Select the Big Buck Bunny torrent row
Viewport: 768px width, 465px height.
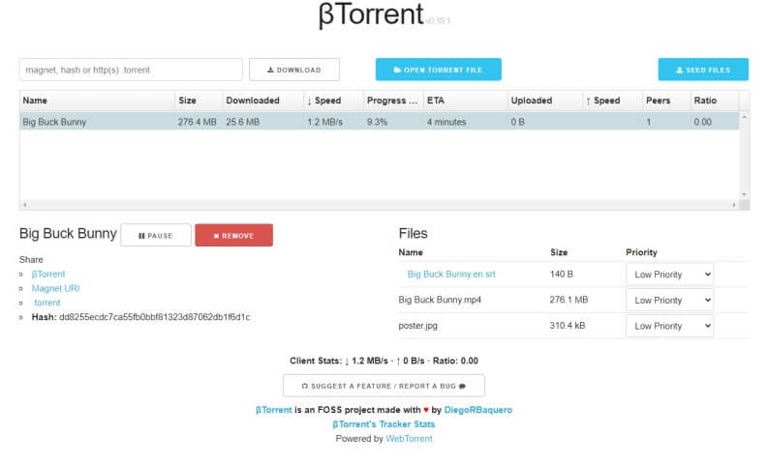point(379,122)
